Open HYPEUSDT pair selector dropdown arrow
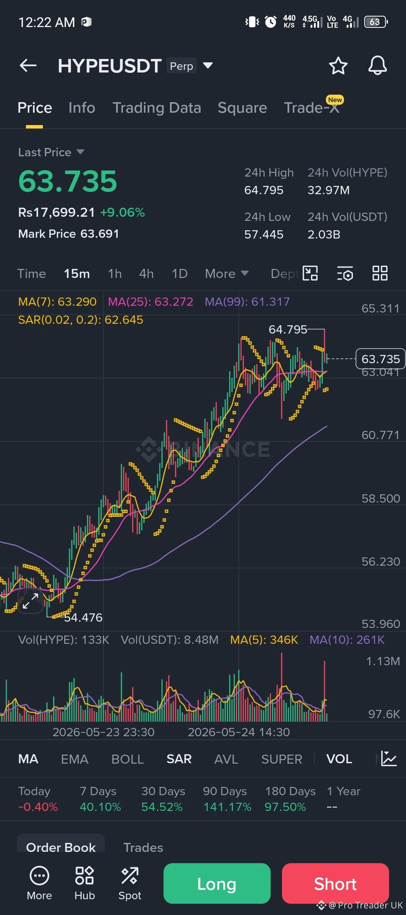The height and width of the screenshot is (915, 406). [208, 66]
